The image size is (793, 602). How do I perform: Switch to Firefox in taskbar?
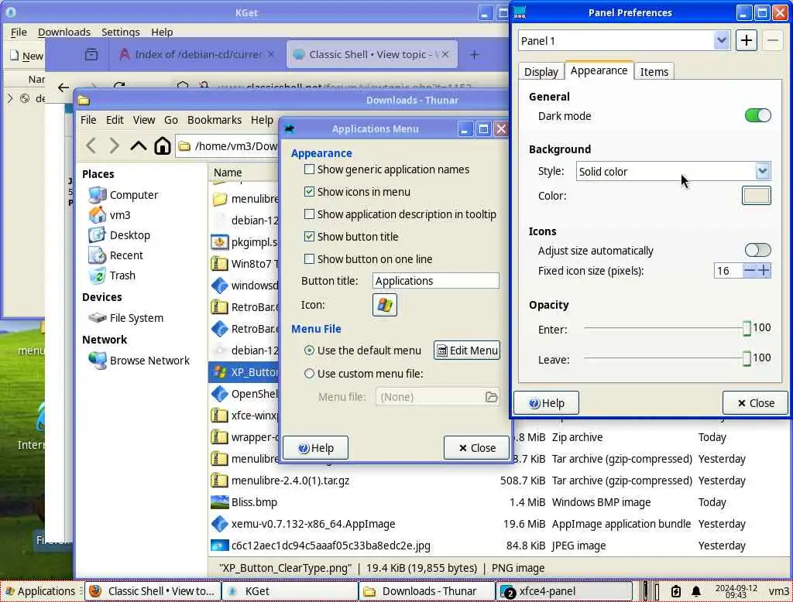[153, 591]
